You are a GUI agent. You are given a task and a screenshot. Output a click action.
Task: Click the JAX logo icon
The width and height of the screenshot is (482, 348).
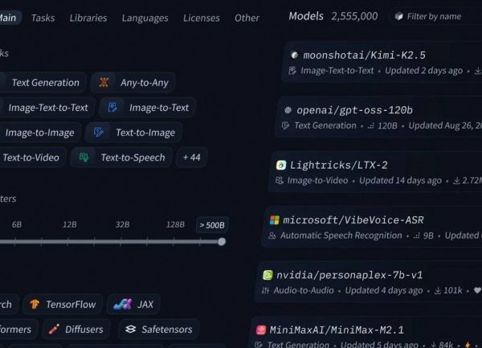[x=122, y=304]
